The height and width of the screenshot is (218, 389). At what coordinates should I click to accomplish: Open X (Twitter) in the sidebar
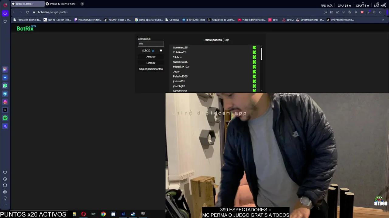[5, 110]
